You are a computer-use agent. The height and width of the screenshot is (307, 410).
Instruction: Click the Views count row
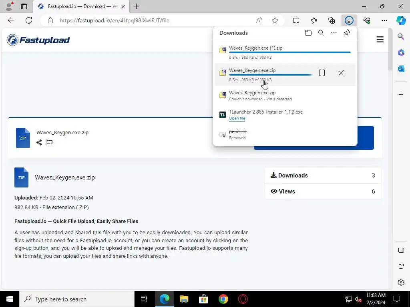(x=323, y=191)
